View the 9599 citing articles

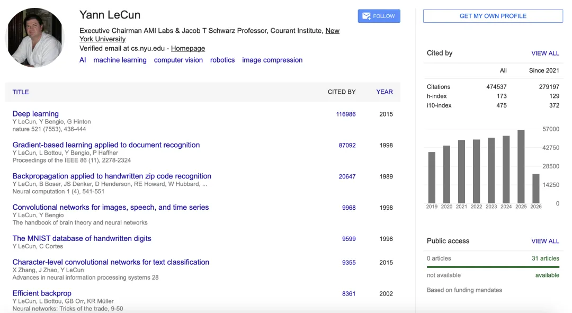(x=348, y=239)
